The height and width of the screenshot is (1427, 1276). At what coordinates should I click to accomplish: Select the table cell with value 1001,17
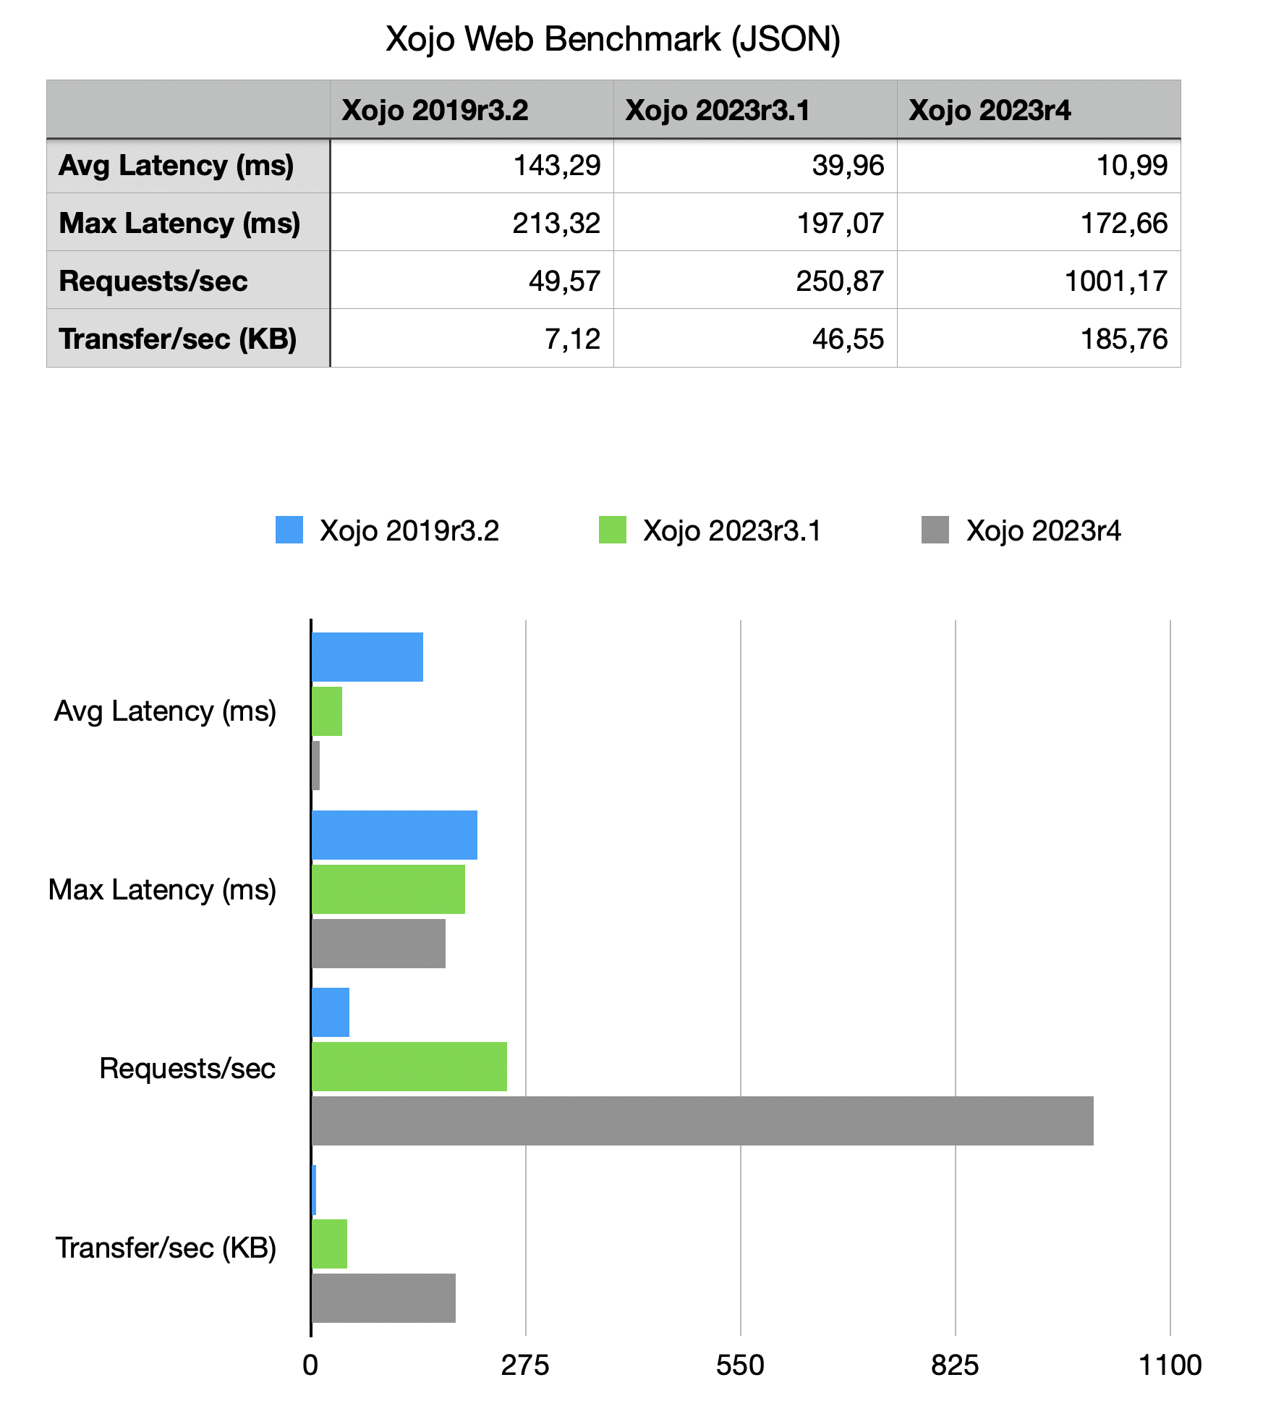(x=1039, y=280)
